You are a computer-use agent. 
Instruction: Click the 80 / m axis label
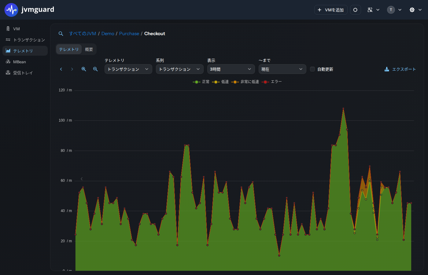[66, 151]
